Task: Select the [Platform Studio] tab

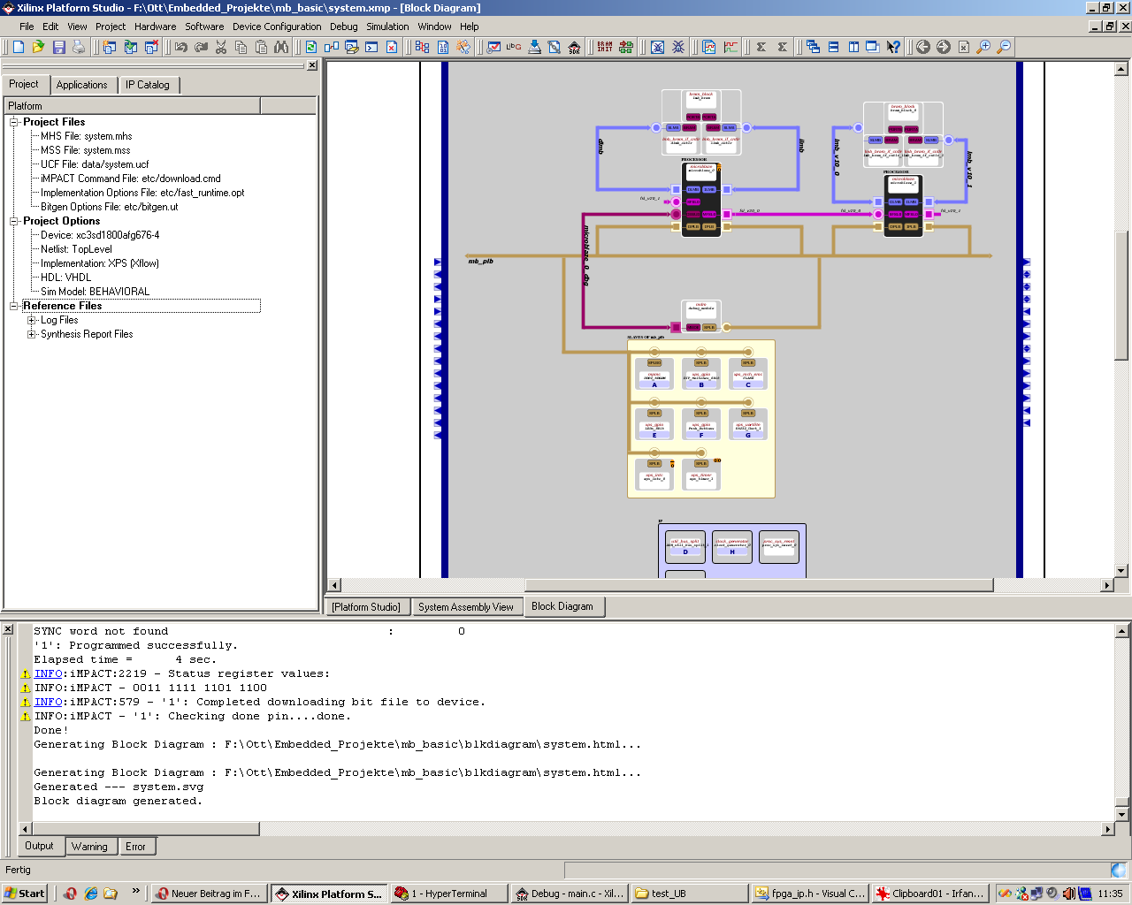Action: tap(366, 607)
